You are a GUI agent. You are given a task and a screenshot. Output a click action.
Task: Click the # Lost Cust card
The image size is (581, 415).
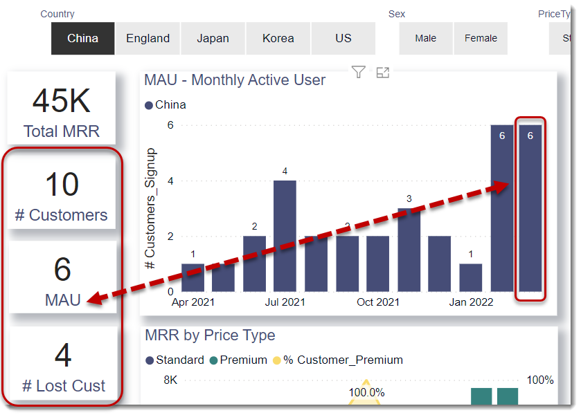[x=63, y=363]
